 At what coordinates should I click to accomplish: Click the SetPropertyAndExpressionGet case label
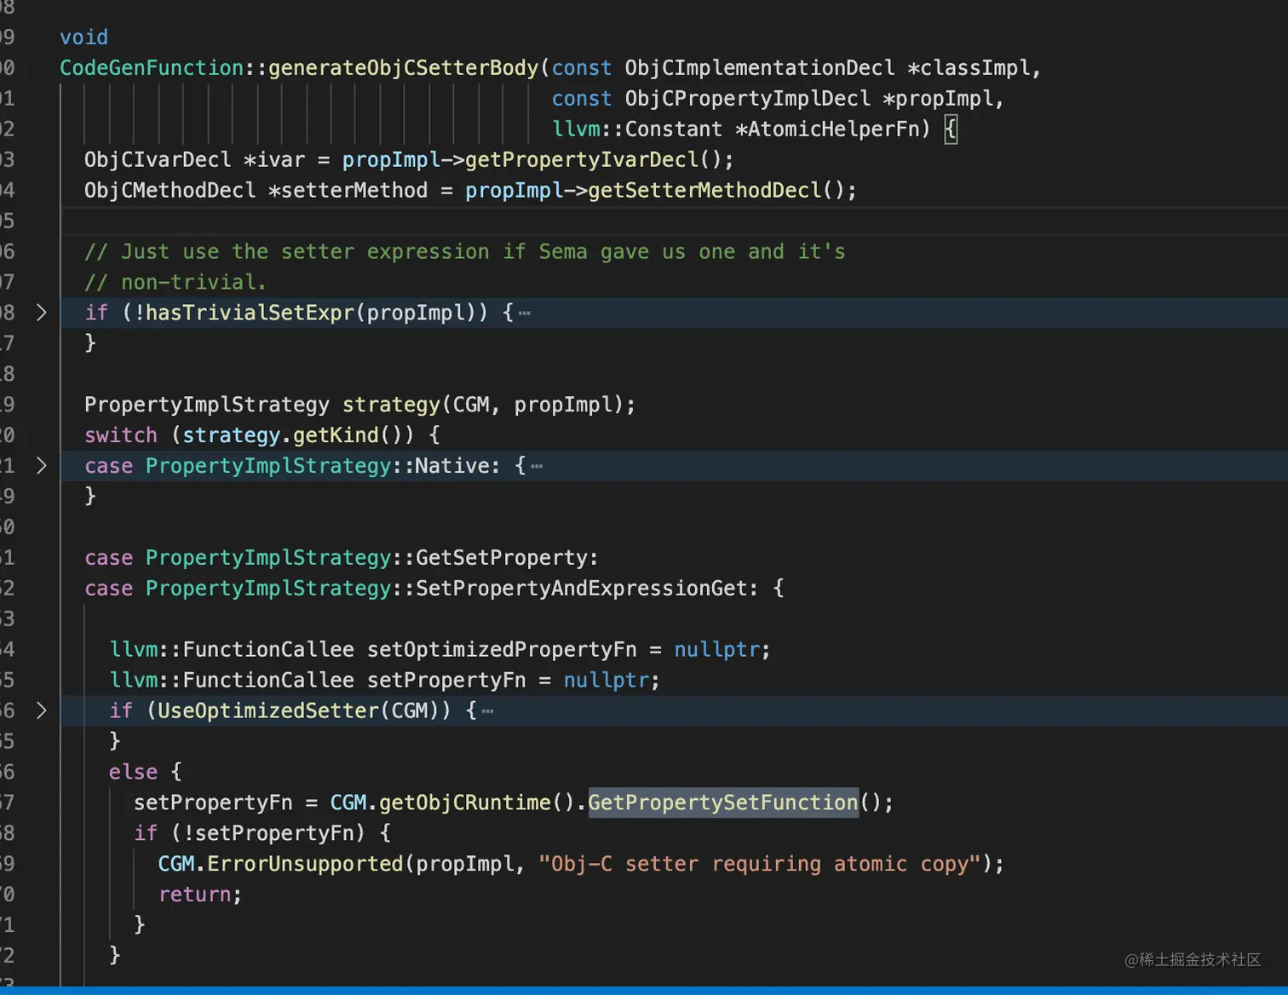click(581, 589)
